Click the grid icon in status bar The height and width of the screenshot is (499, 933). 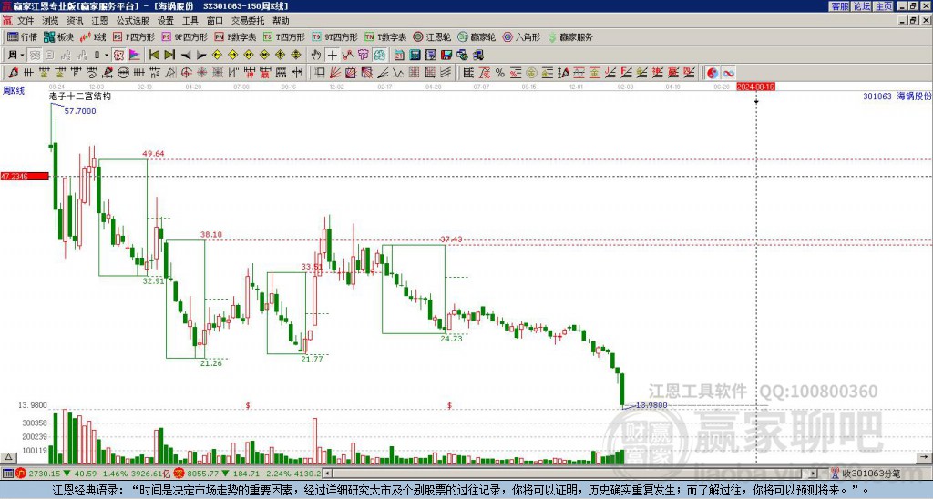point(7,474)
